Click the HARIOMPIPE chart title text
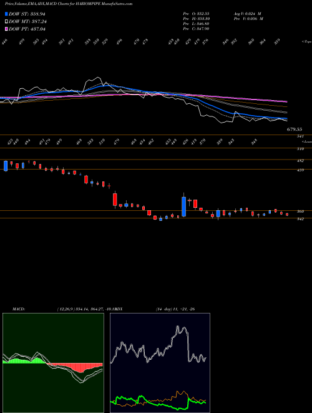 click(x=69, y=4)
